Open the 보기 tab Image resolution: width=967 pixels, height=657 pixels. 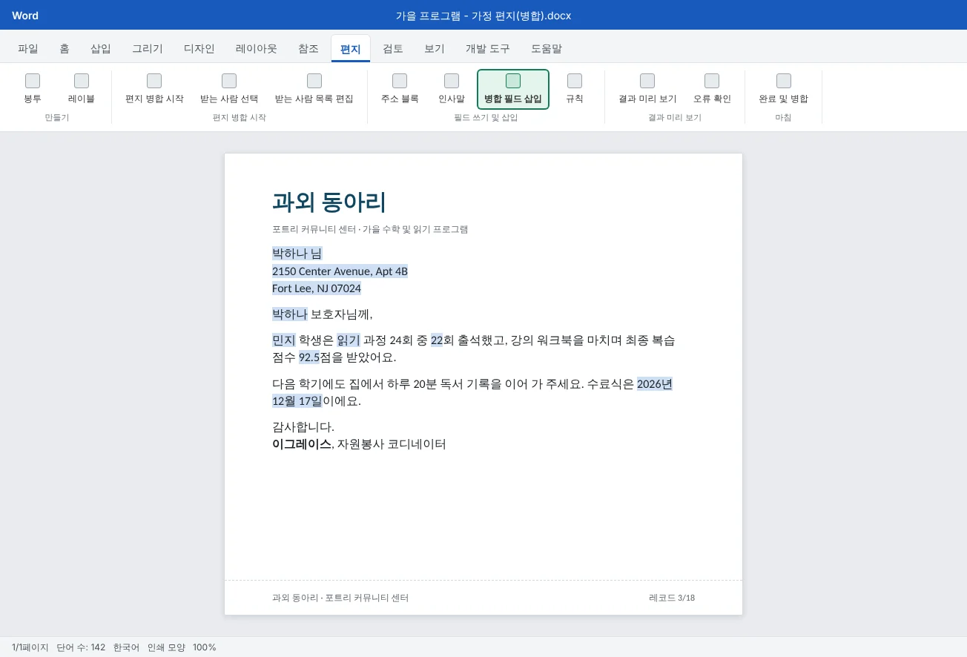[x=435, y=49]
